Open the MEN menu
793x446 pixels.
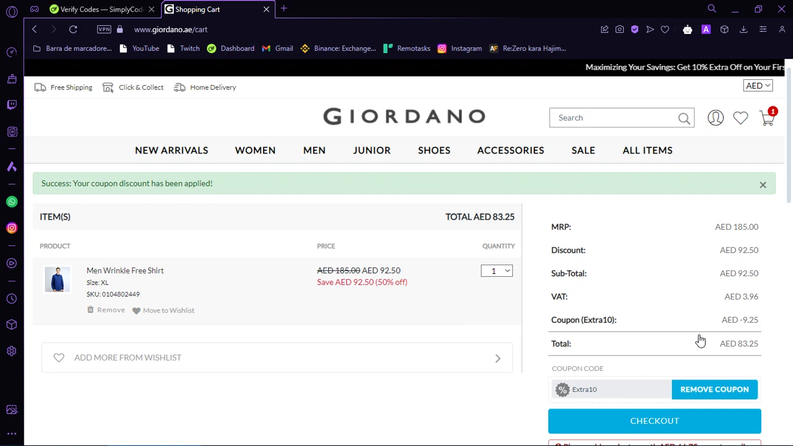pos(314,150)
